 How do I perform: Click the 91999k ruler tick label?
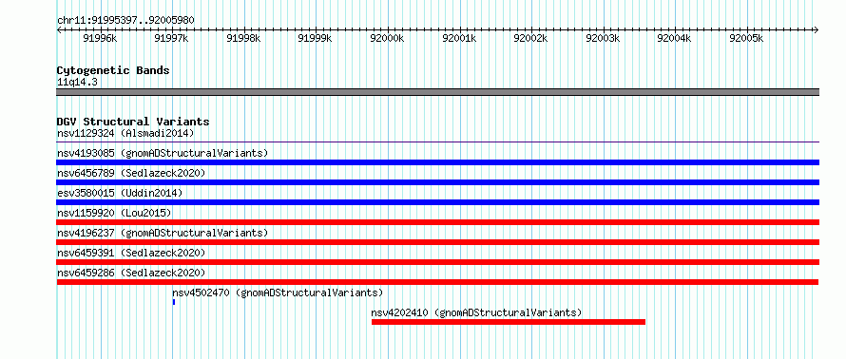315,38
